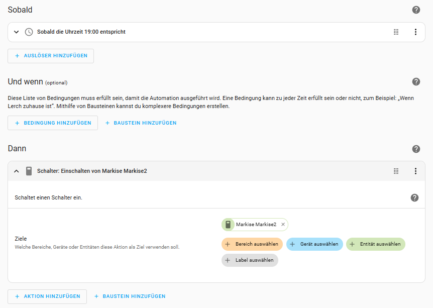The image size is (433, 308).
Task: Click the switch device icon in action header
Action: (x=29, y=171)
